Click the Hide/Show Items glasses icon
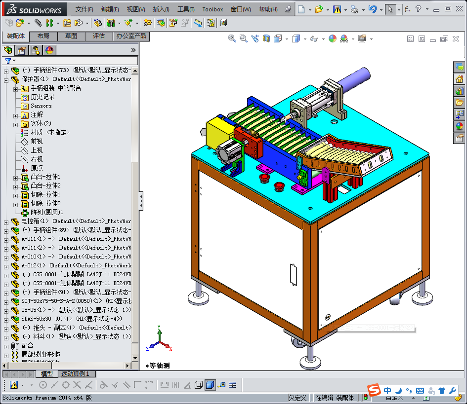467x404 pixels. (x=314, y=38)
